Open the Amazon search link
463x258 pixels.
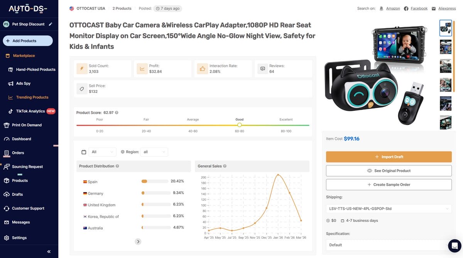[392, 8]
